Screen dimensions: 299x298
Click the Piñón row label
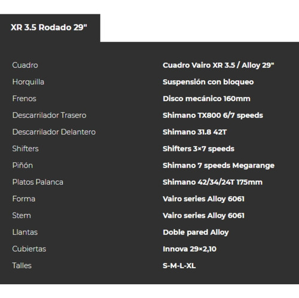[x=23, y=165]
